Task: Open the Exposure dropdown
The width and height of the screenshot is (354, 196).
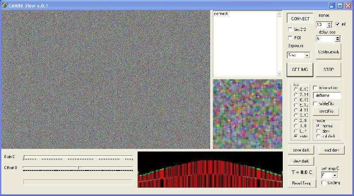Action: click(307, 55)
